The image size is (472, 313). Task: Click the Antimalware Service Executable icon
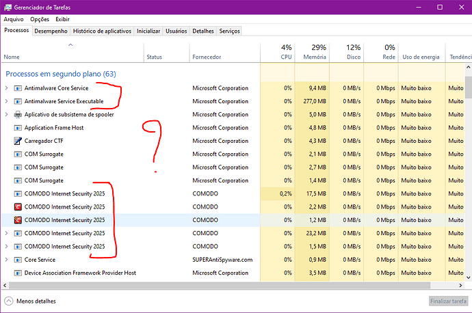pyautogui.click(x=18, y=101)
